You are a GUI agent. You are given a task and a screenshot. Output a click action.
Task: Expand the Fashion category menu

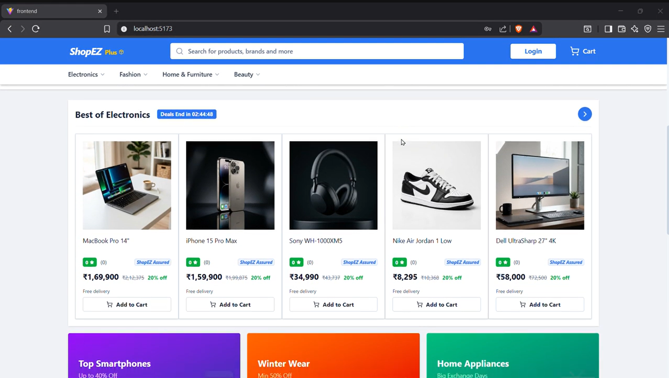coord(134,75)
